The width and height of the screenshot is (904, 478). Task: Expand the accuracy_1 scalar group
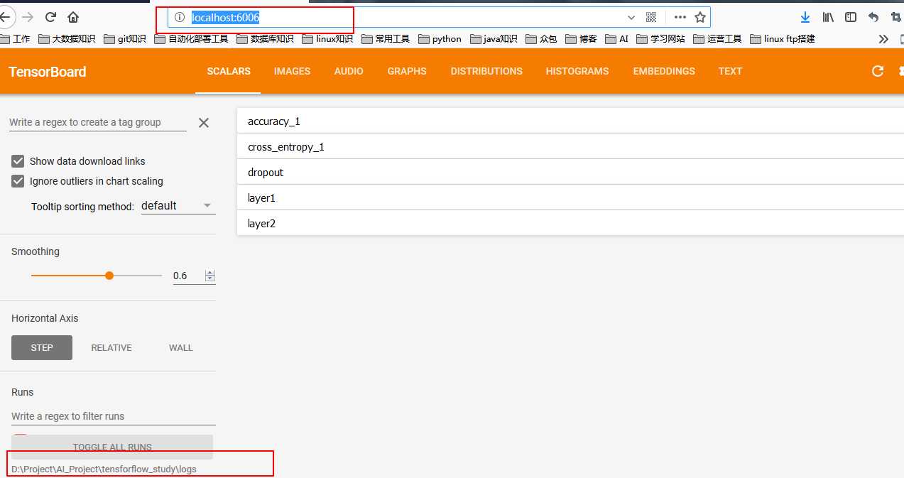570,121
